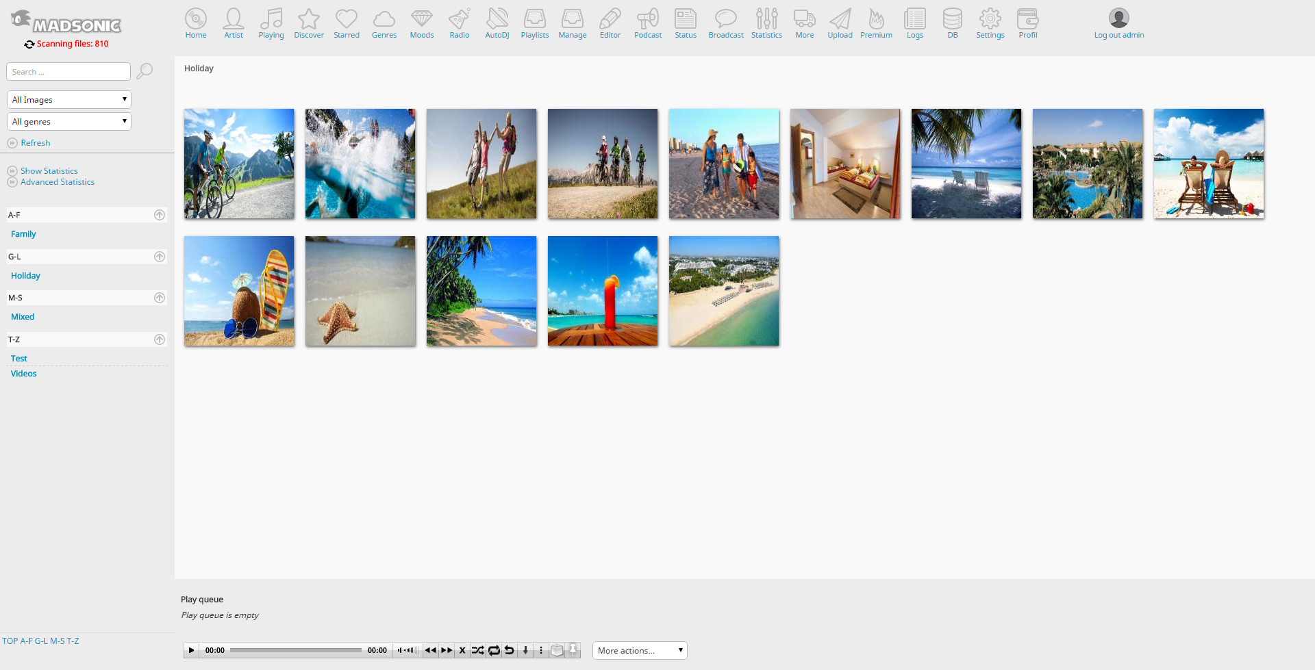1315x670 pixels.
Task: Open the Podcast page
Action: point(647,23)
